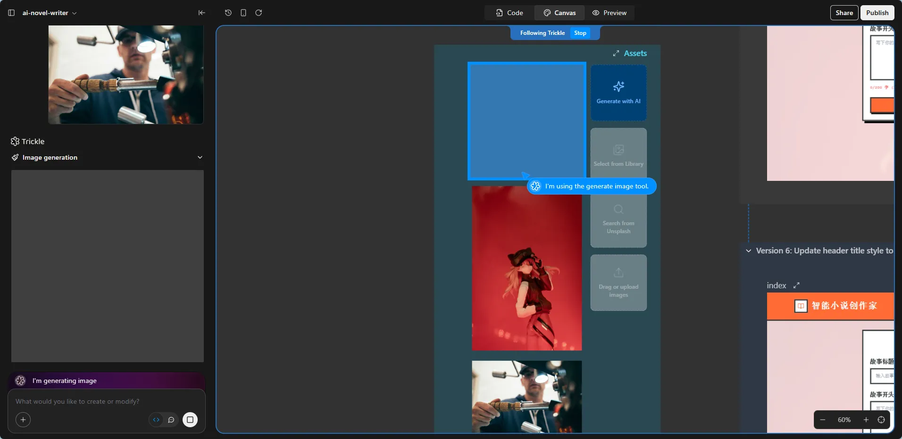902x439 pixels.
Task: Click the recenter canvas target icon
Action: click(x=881, y=420)
